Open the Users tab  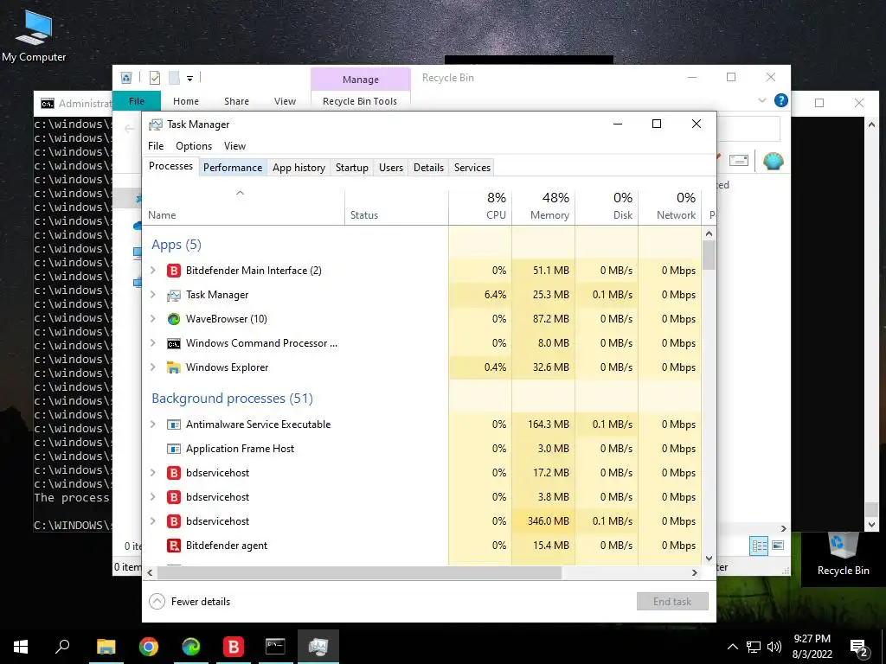391,168
